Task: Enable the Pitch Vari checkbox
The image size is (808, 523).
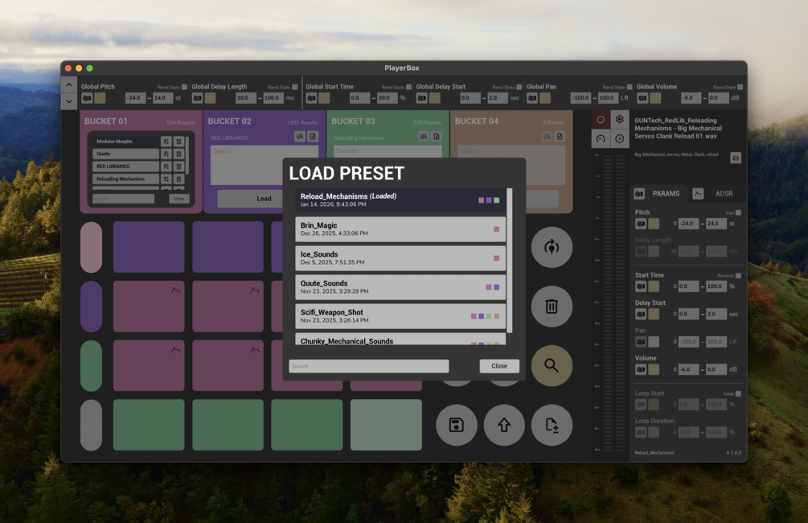Action: tap(738, 212)
